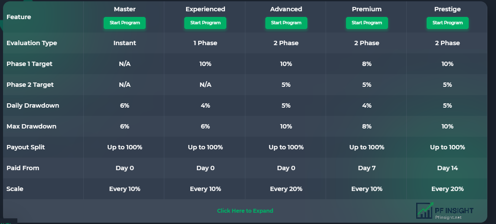Image resolution: width=496 pixels, height=224 pixels.
Task: Click Start Program under Master
Action: point(124,23)
